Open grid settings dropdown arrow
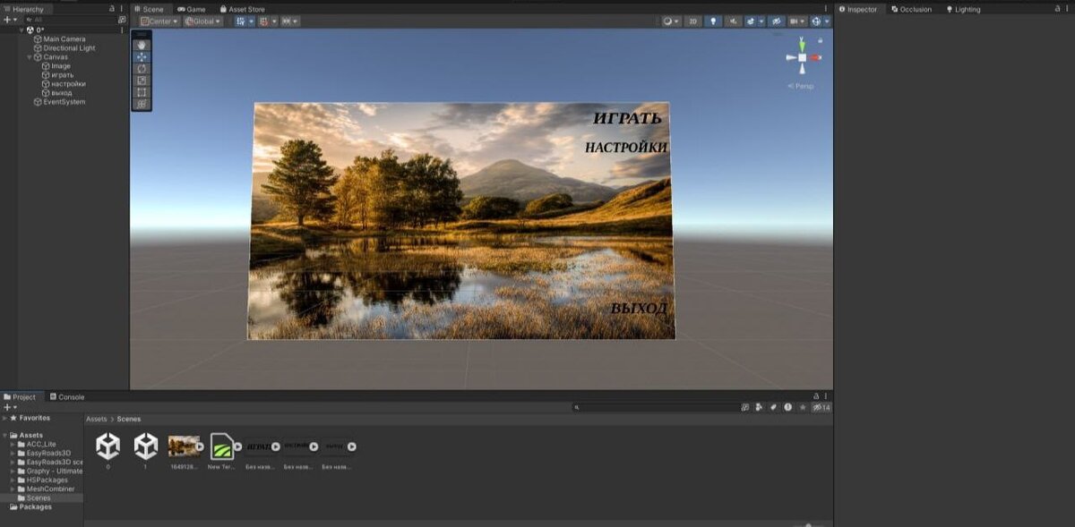Viewport: 1075px width, 527px height. click(252, 21)
